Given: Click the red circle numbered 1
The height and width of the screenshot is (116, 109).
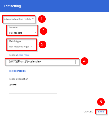Looking at the screenshot, I should tap(42, 19).
